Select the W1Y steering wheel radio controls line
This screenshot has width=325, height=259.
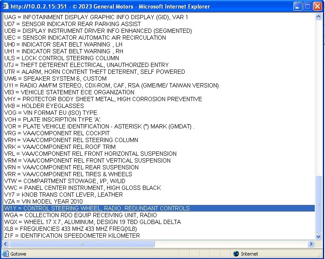point(97,208)
